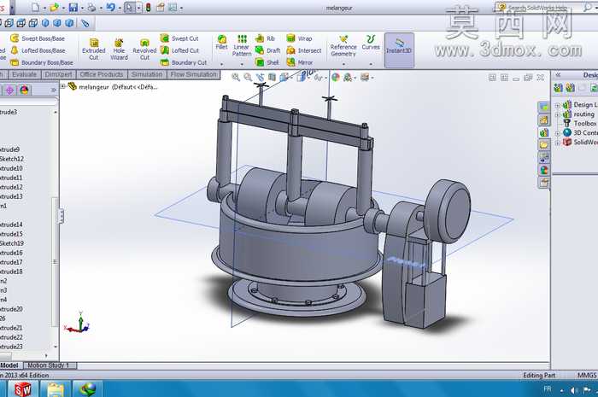This screenshot has height=397, width=598.
Task: Expand the Design Library node
Action: tap(557, 105)
